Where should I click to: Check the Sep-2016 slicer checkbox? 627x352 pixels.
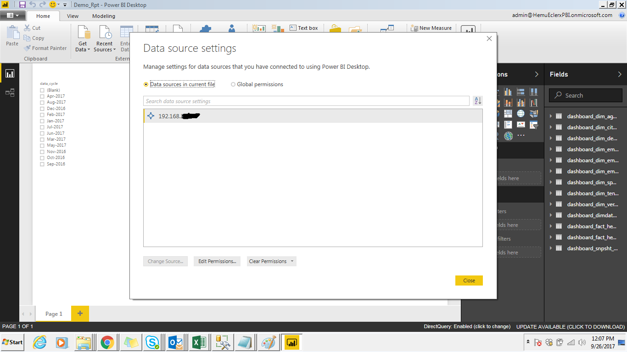pos(42,164)
